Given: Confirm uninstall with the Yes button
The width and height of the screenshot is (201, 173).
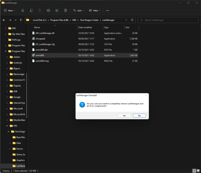Looking at the screenshot, I should coord(124,116).
